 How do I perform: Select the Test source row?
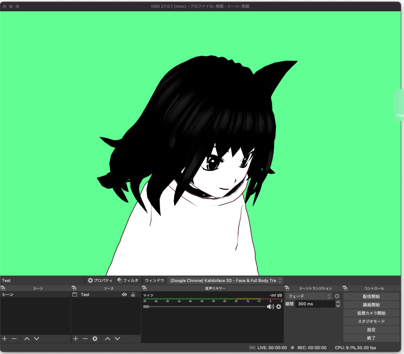pos(106,294)
